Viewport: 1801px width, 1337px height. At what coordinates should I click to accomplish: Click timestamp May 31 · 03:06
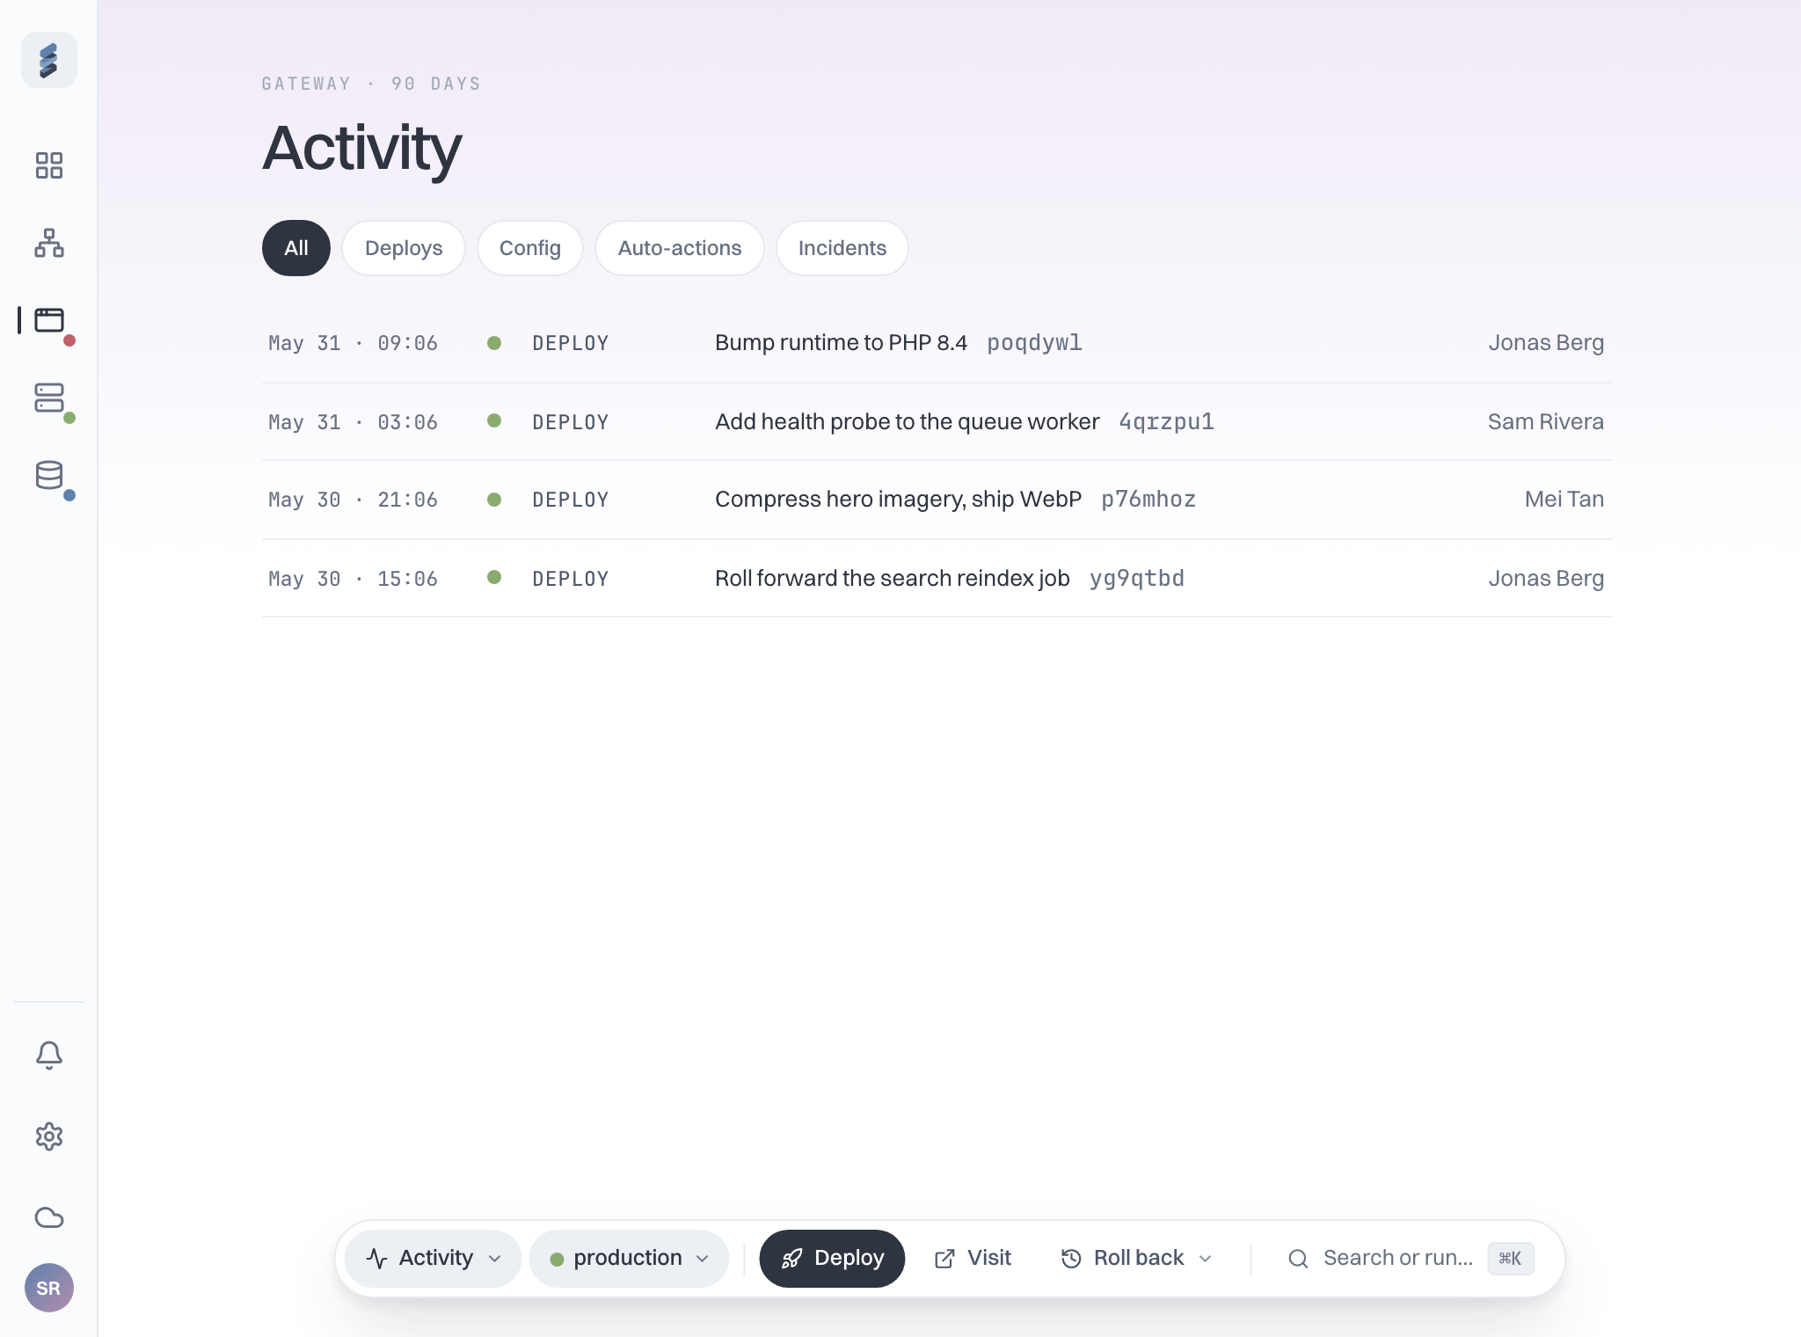(x=353, y=422)
